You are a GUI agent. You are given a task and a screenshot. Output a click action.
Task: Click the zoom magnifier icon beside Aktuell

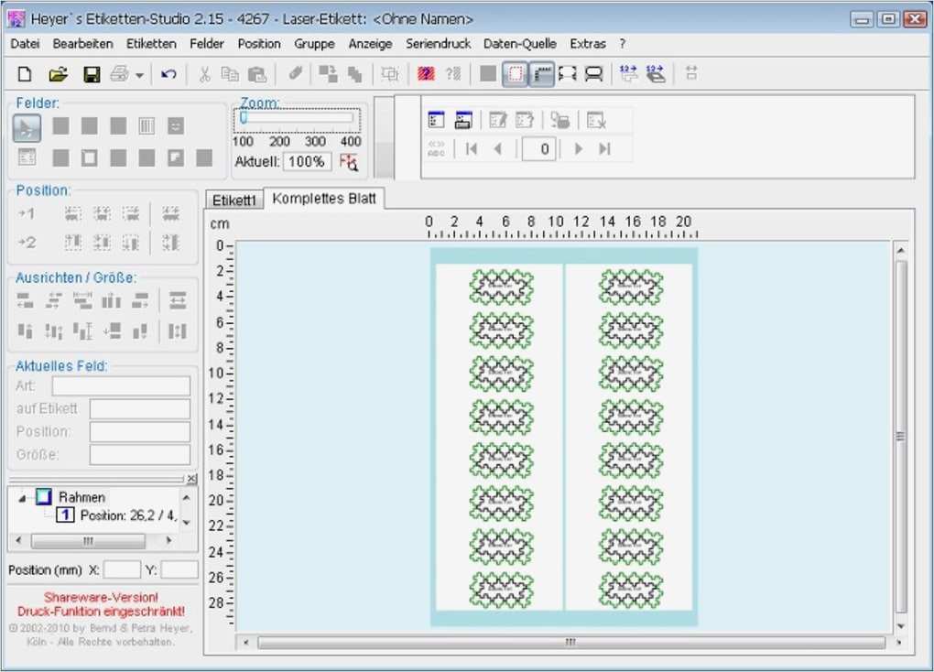349,162
